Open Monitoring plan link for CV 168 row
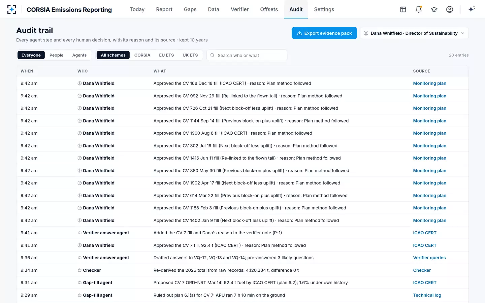 [429, 83]
